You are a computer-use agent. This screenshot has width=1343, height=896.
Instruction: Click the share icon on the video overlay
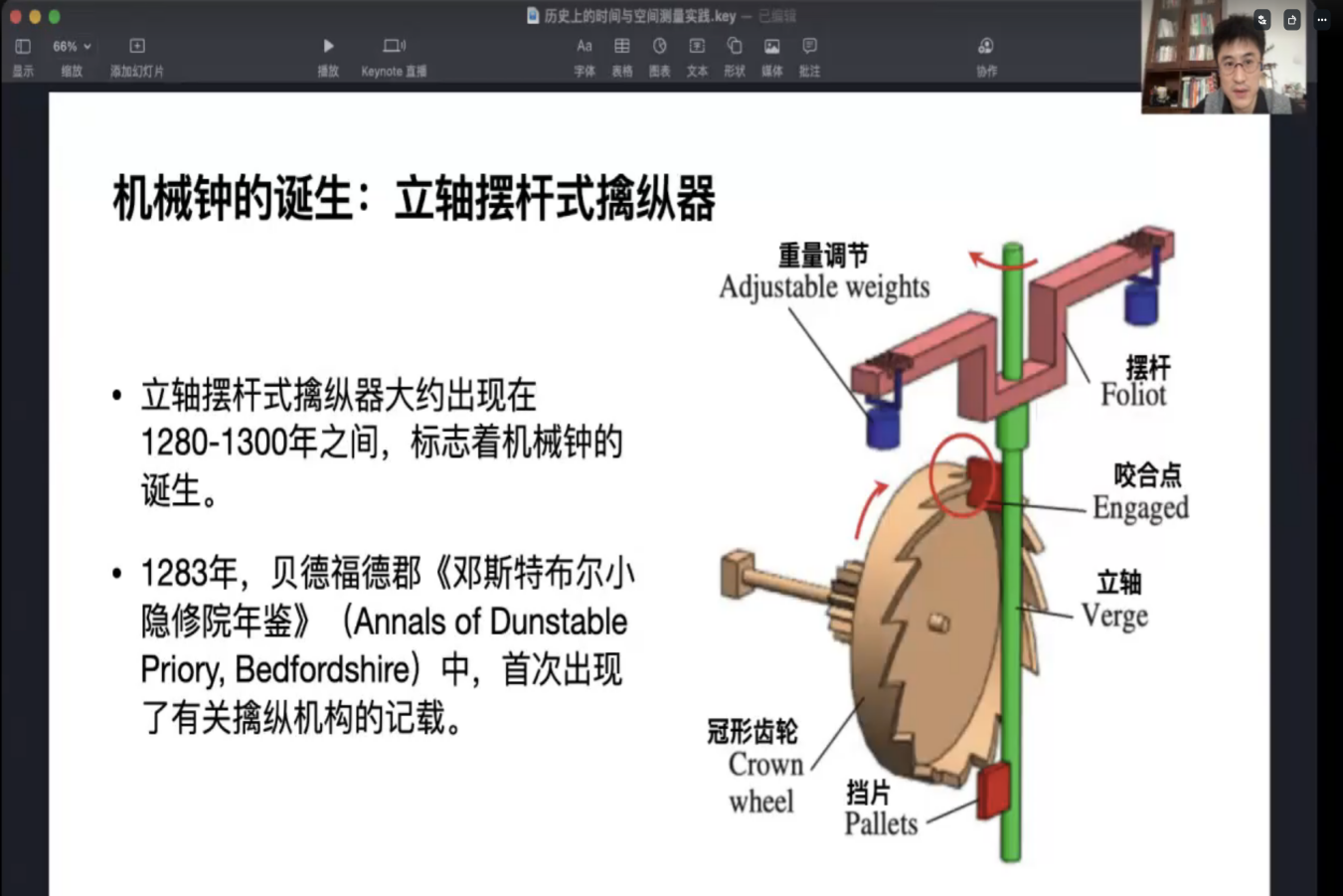click(1291, 19)
